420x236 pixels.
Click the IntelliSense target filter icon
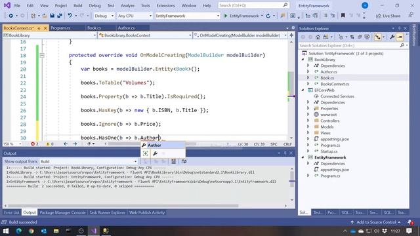[146, 153]
